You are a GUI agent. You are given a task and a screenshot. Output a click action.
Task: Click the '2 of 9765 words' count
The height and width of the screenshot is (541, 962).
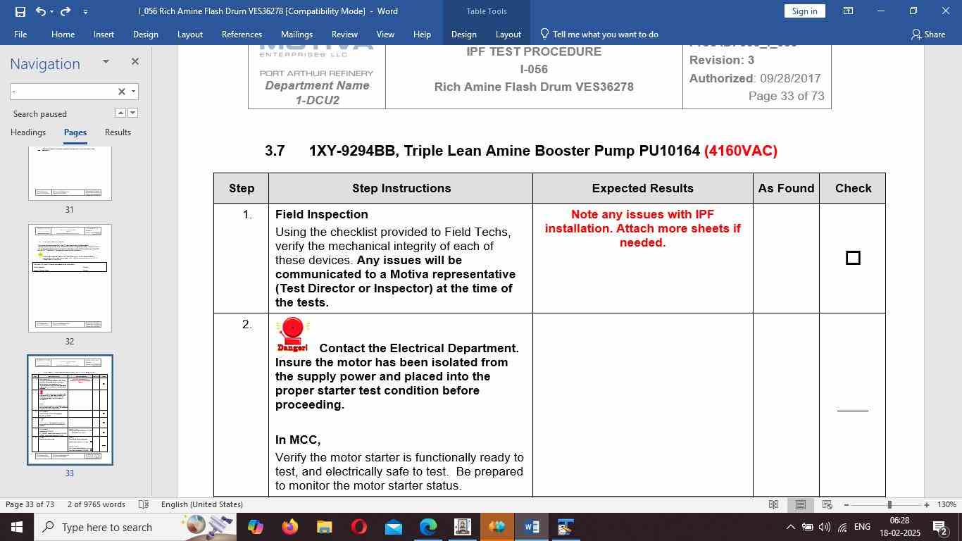click(x=96, y=504)
